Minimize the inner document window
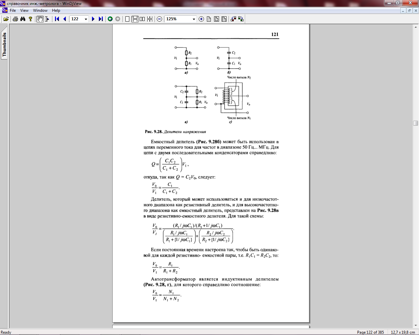 click(403, 10)
